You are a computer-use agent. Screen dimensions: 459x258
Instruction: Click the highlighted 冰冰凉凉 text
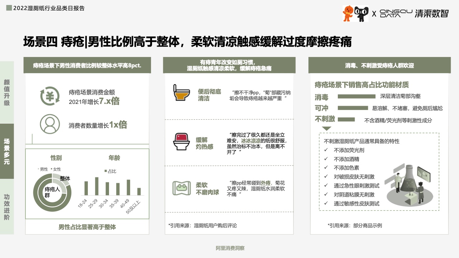[x=251, y=140]
